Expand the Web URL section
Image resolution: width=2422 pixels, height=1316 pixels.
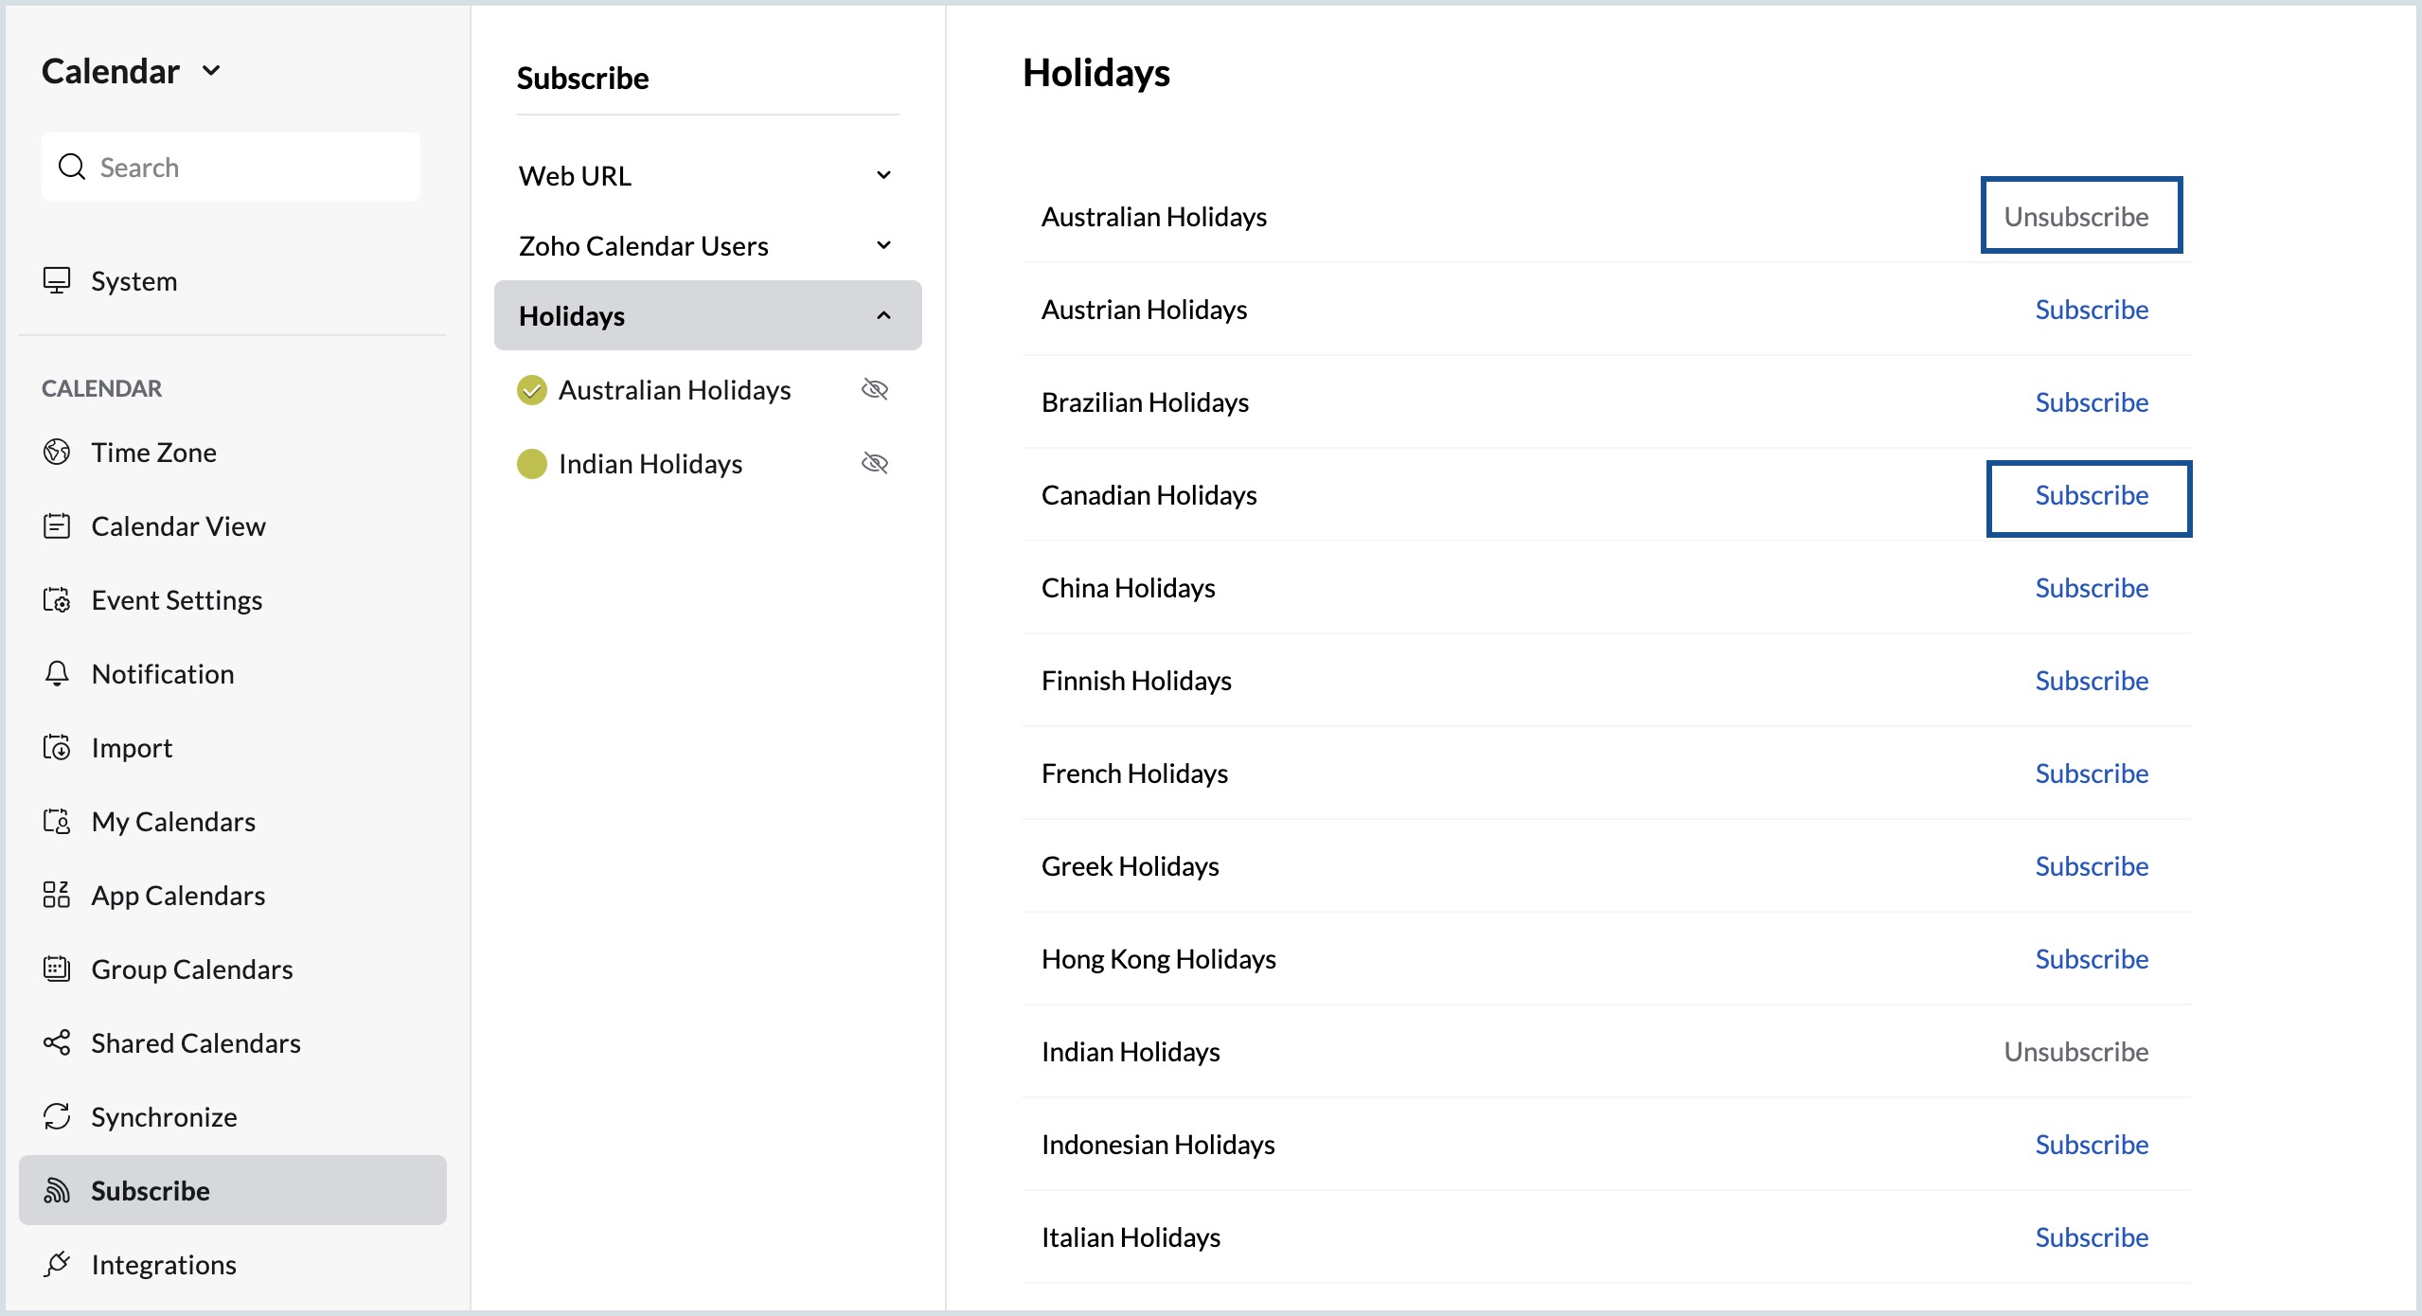(x=883, y=174)
